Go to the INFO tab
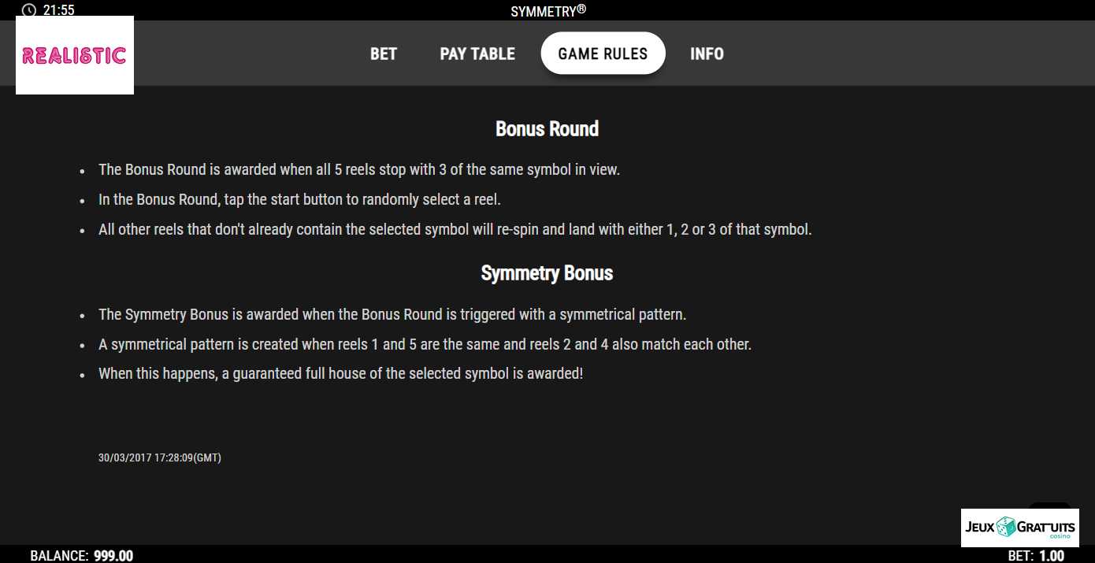 707,54
